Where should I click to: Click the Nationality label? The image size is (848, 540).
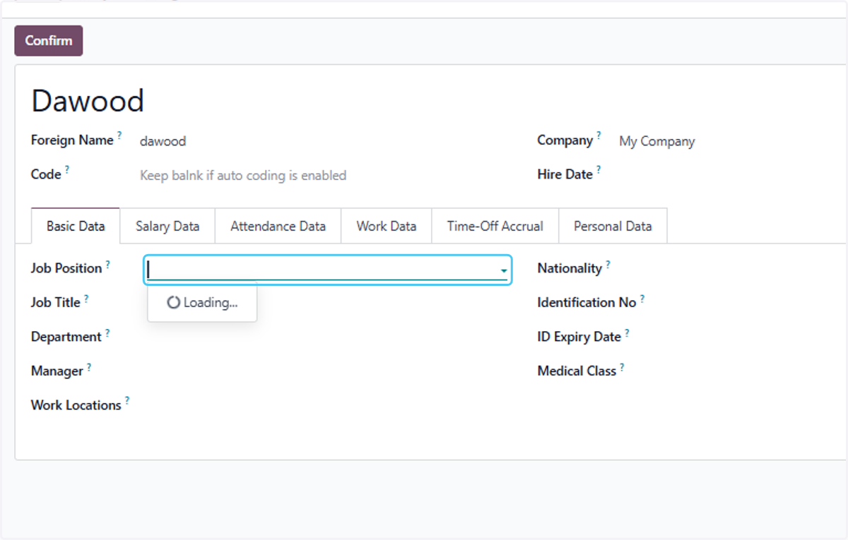[x=570, y=268]
